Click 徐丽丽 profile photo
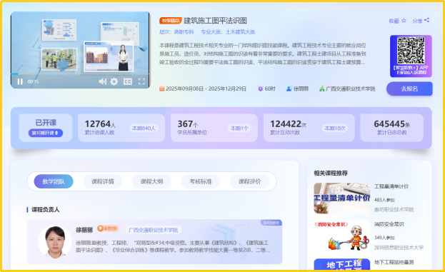445x272 pixels. (55, 241)
